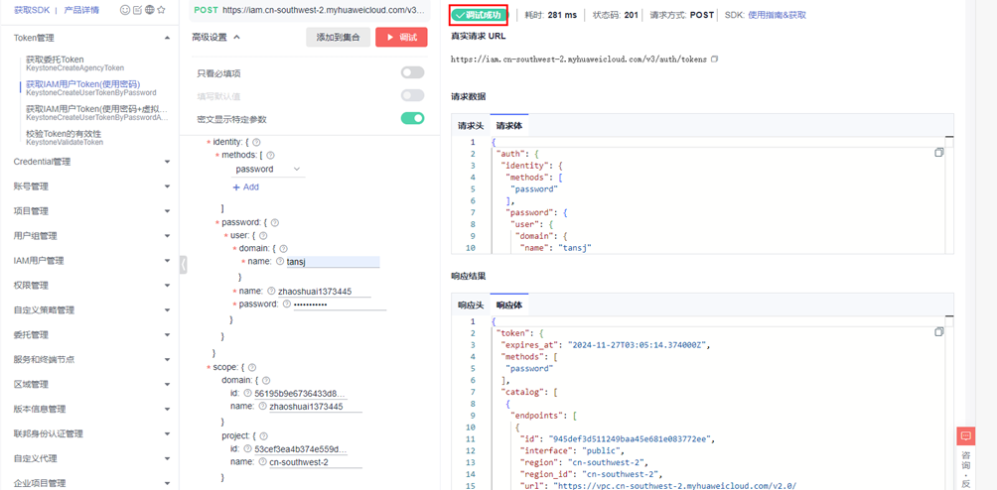
Task: Open 产品详情 link
Action: tap(81, 10)
